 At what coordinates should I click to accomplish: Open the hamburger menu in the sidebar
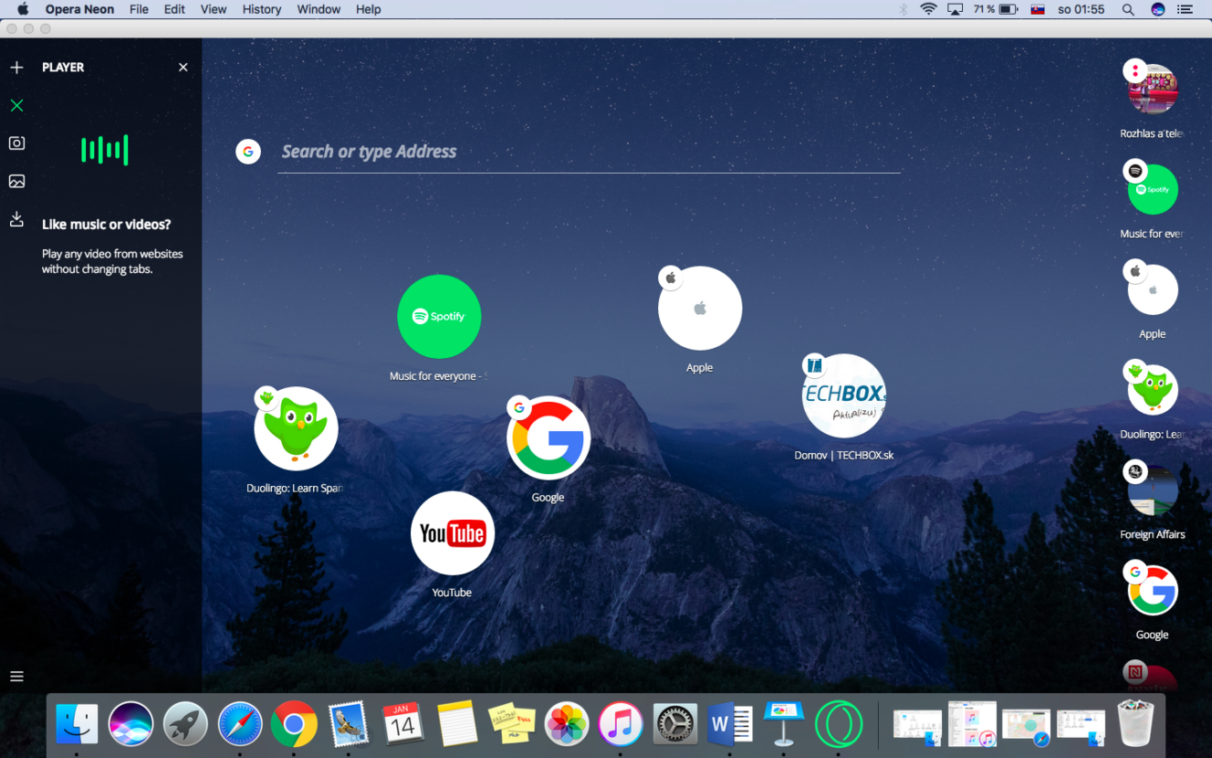(16, 677)
